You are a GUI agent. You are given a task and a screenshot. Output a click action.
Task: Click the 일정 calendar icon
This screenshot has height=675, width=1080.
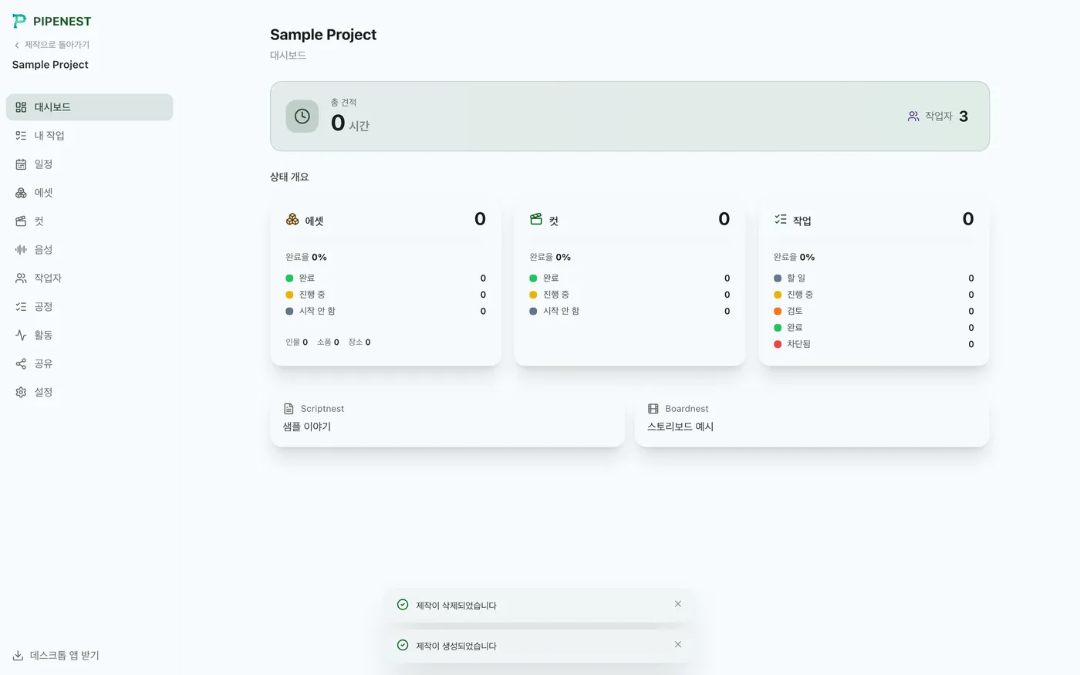(x=21, y=164)
